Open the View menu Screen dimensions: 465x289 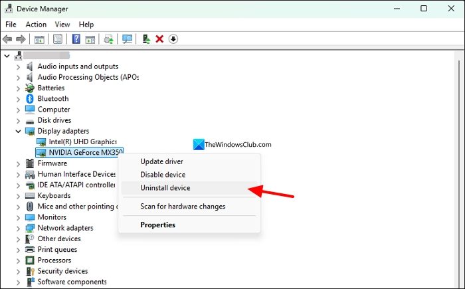click(x=62, y=25)
